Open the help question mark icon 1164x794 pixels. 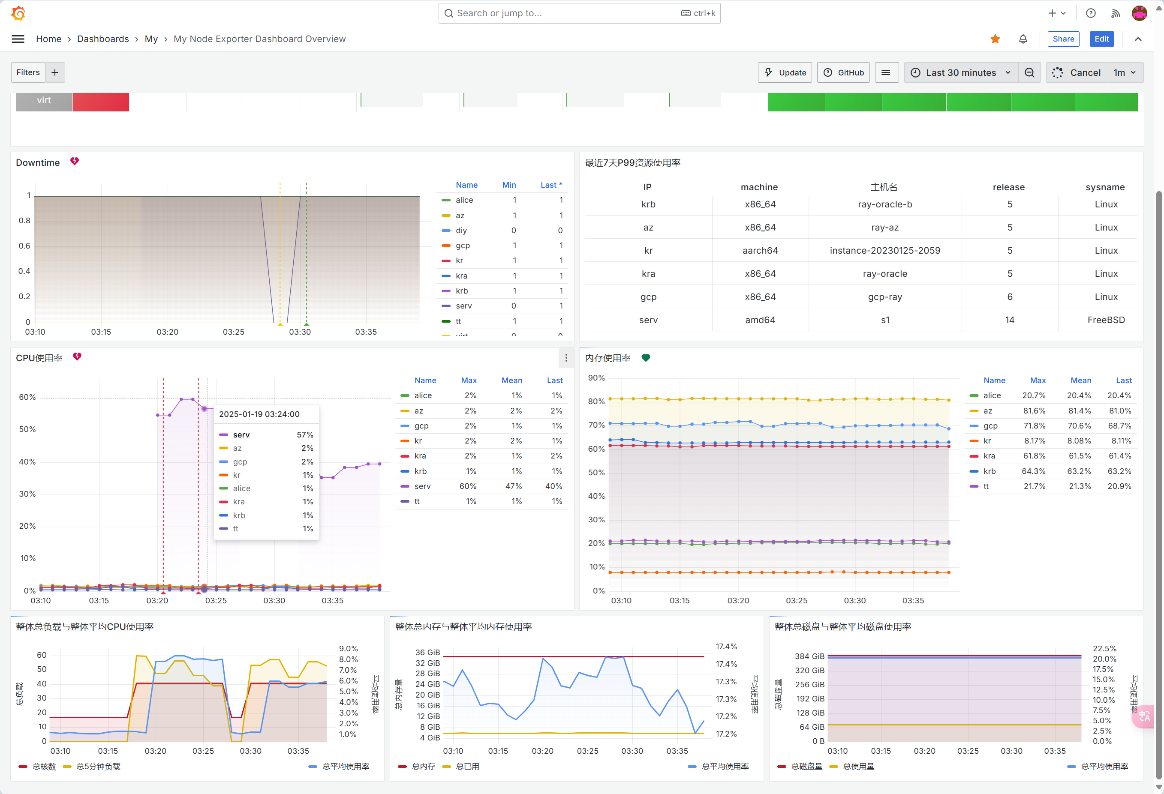(x=1090, y=14)
